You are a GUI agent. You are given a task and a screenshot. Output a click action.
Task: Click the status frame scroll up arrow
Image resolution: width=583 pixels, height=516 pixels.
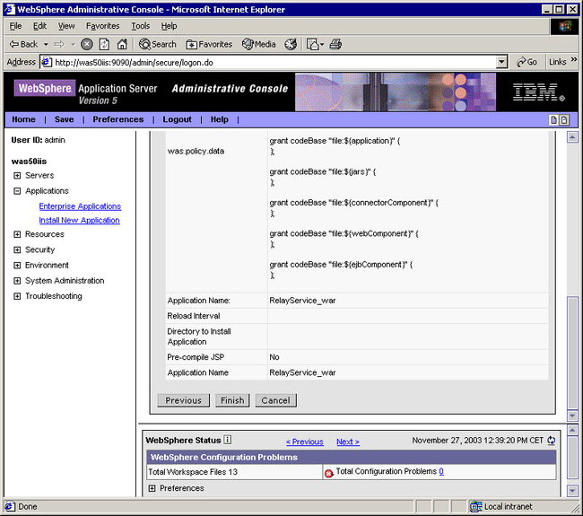coord(572,431)
